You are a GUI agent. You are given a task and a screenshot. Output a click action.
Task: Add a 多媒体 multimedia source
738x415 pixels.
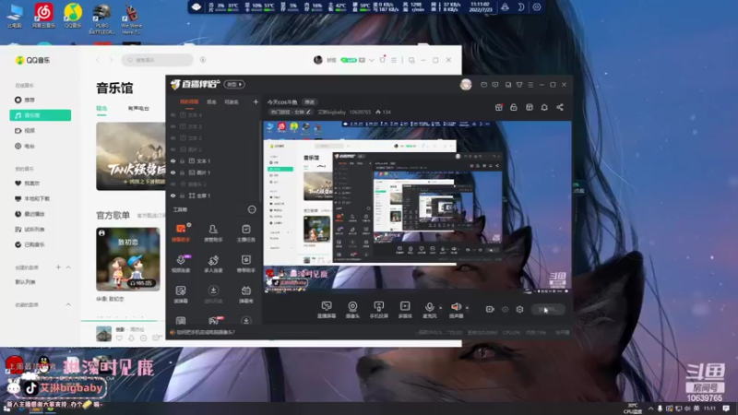[x=405, y=310]
